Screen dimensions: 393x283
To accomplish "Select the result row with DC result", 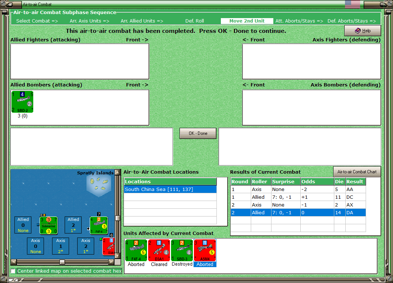I will [298, 197].
